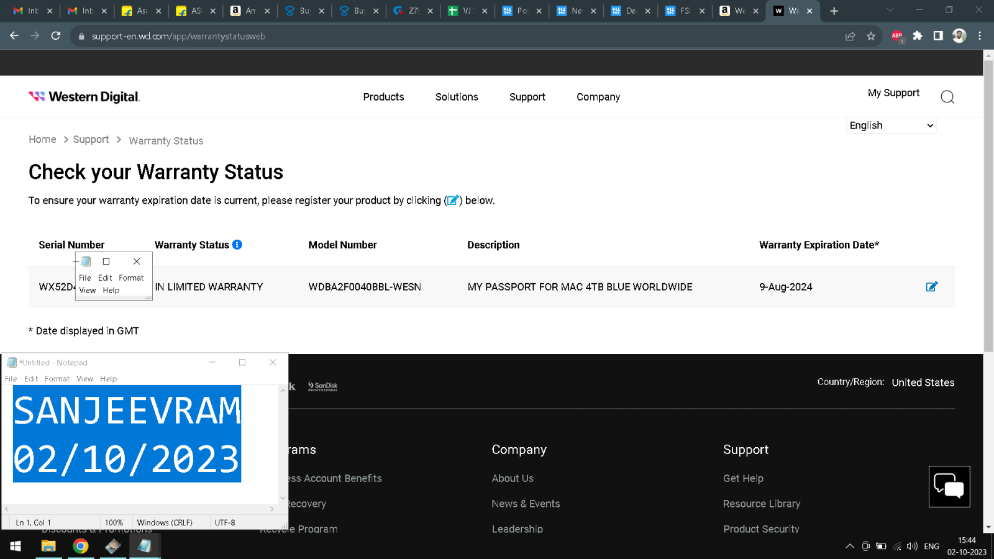
Task: Click the SanDisk Professional footer logo
Action: pos(323,386)
